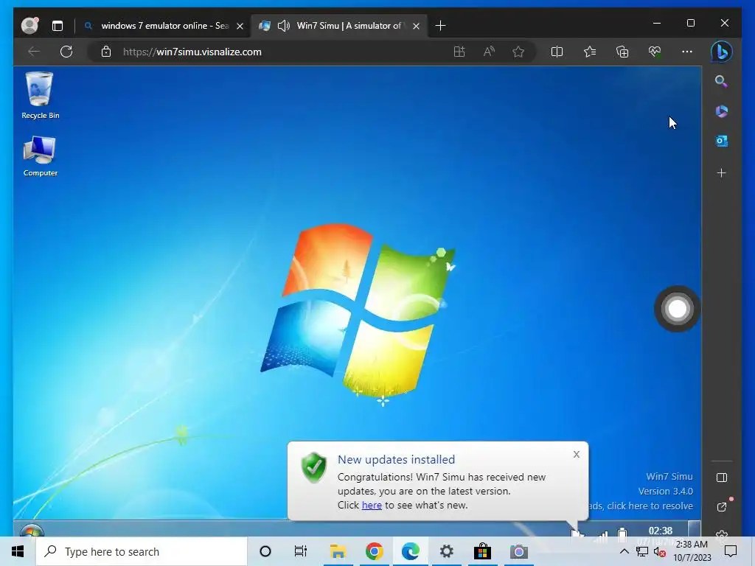Select the Win7 Simu tab
This screenshot has width=755, height=566.
(x=338, y=26)
